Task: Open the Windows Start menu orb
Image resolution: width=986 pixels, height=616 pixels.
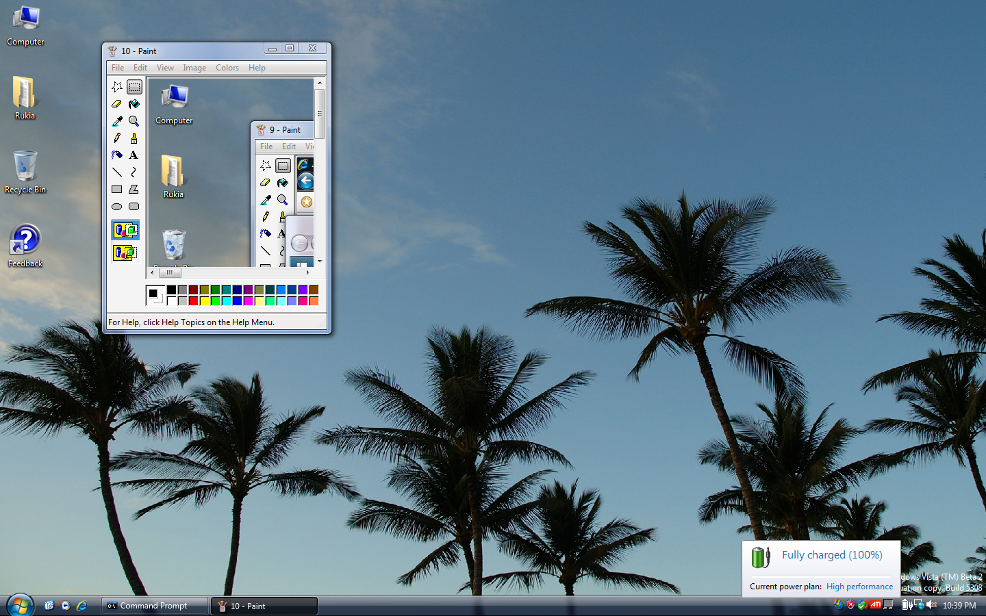Action: click(x=20, y=606)
